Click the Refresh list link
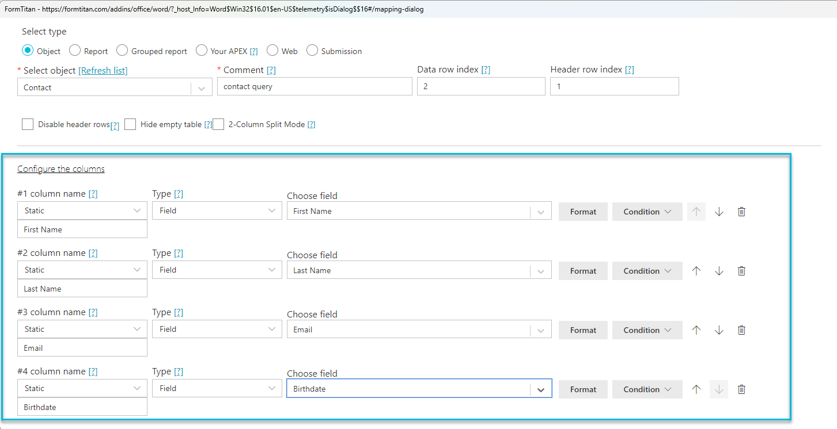The height and width of the screenshot is (429, 837). point(103,70)
